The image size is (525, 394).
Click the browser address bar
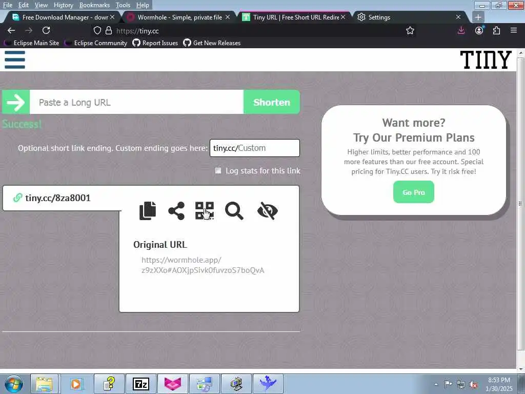pyautogui.click(x=253, y=31)
